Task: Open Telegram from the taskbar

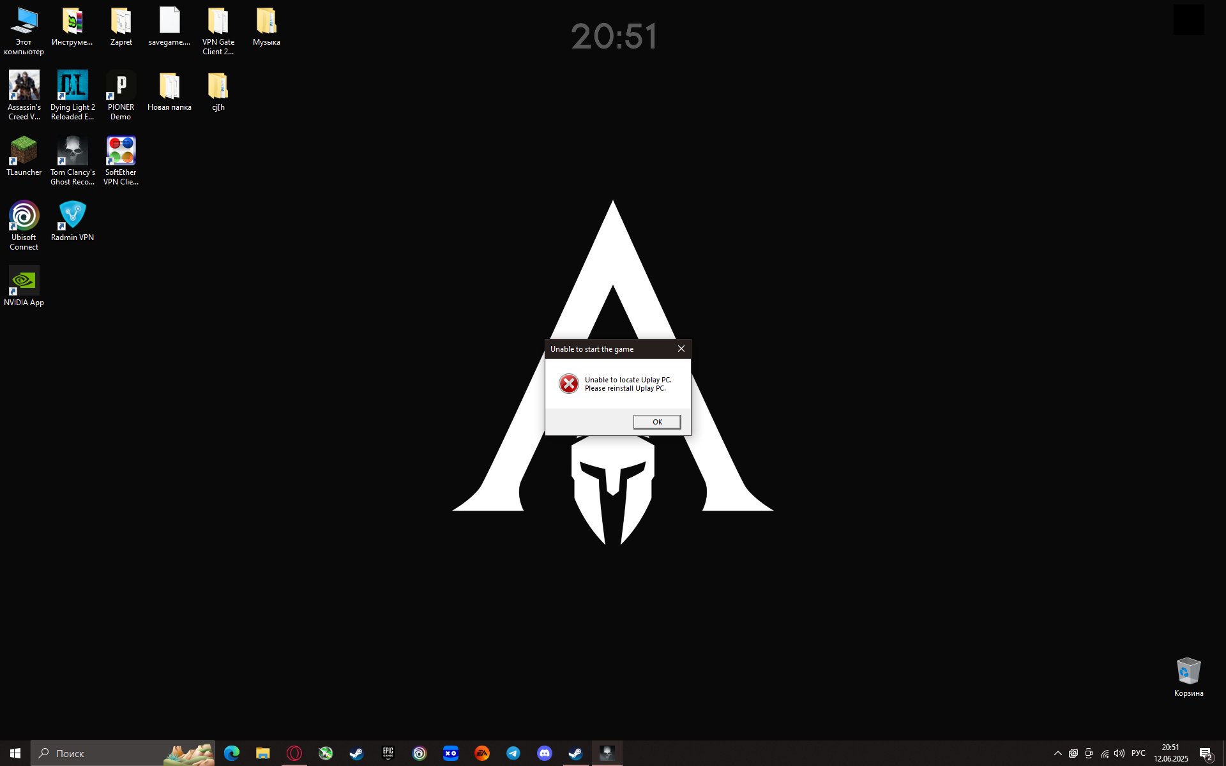Action: click(513, 753)
